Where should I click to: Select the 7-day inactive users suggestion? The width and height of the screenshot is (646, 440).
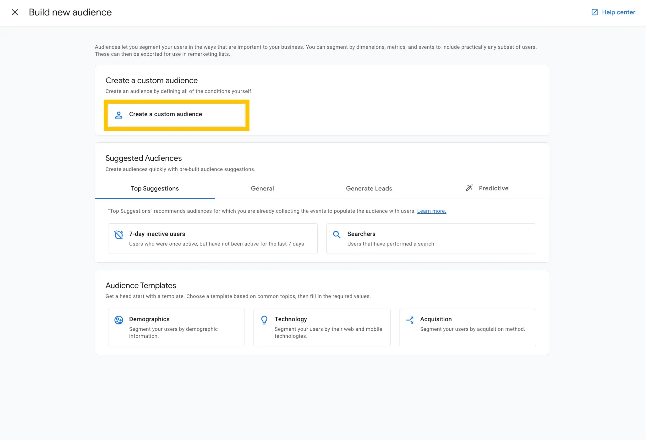point(213,238)
